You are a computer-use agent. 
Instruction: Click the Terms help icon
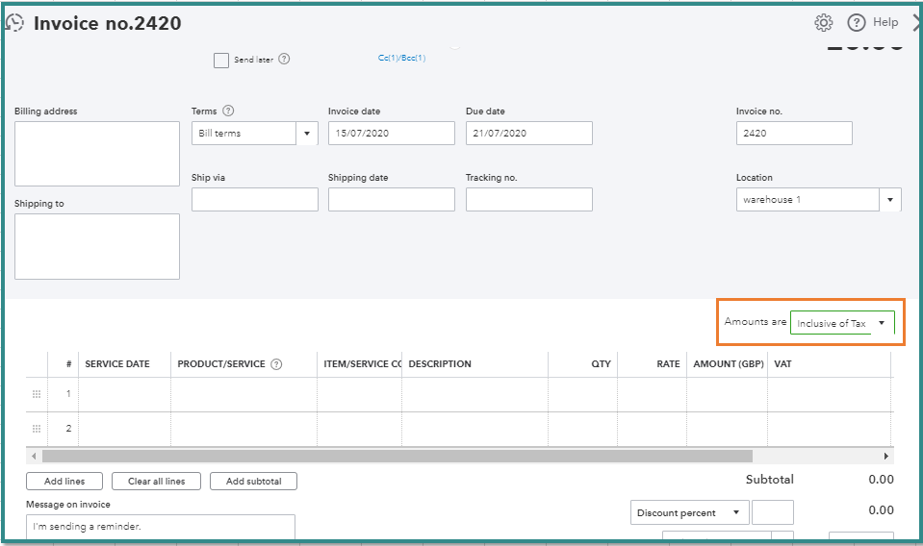click(x=228, y=112)
